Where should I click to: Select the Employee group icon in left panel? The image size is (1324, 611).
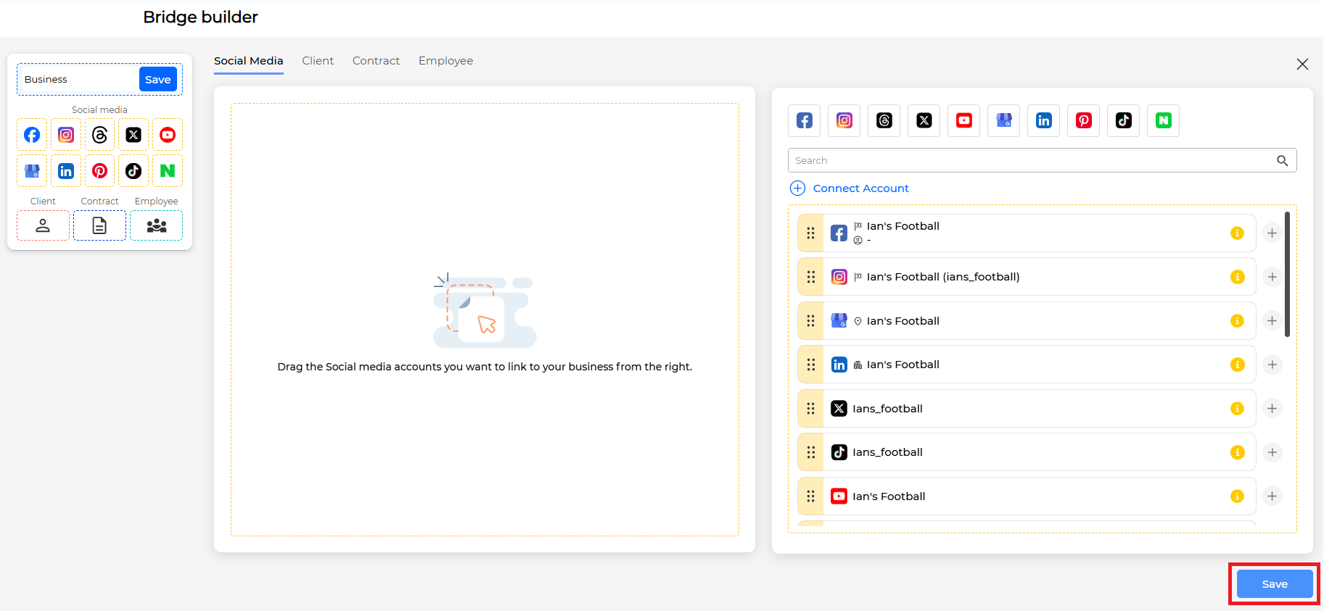click(156, 225)
